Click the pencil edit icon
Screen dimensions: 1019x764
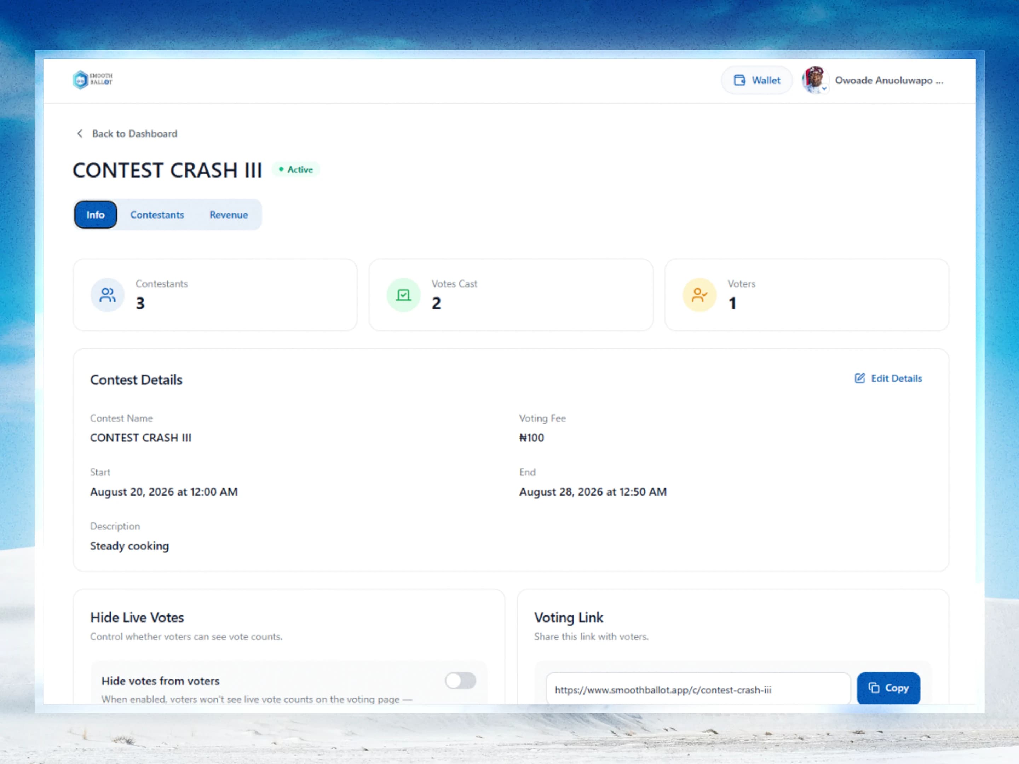pyautogui.click(x=860, y=378)
